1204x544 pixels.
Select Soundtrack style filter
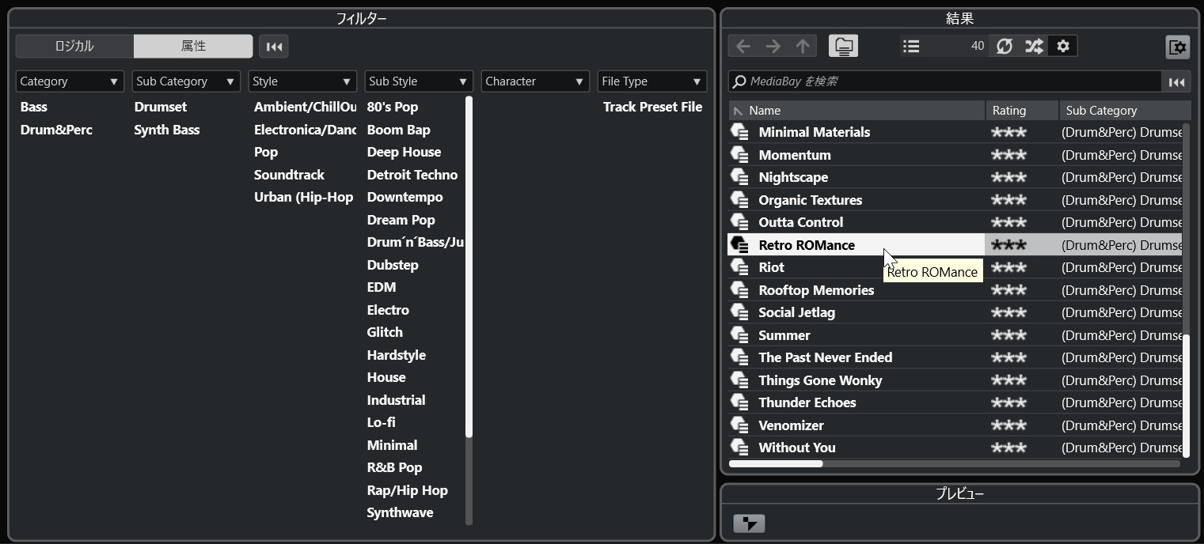[289, 175]
